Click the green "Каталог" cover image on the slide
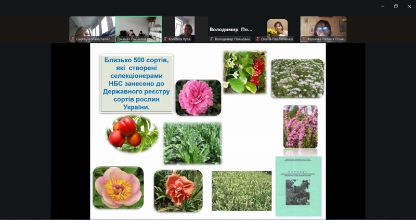 coord(298,186)
